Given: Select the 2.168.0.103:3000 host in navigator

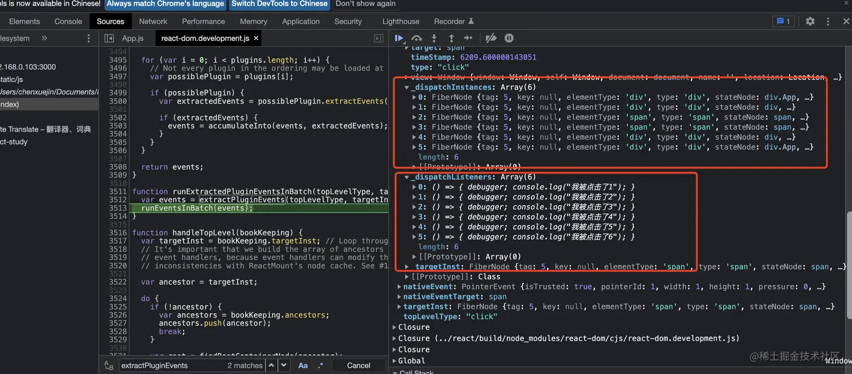Looking at the screenshot, I should 28,67.
